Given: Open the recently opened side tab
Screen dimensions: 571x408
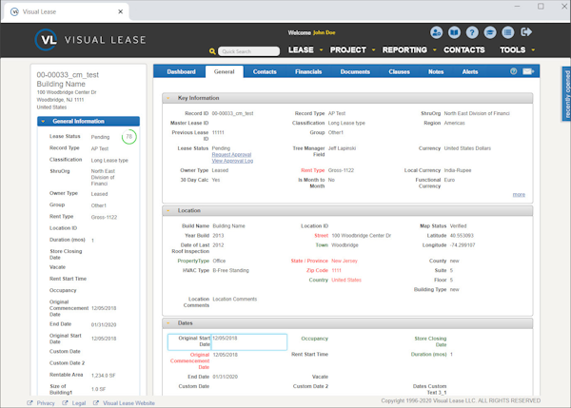Looking at the screenshot, I should click(566, 94).
